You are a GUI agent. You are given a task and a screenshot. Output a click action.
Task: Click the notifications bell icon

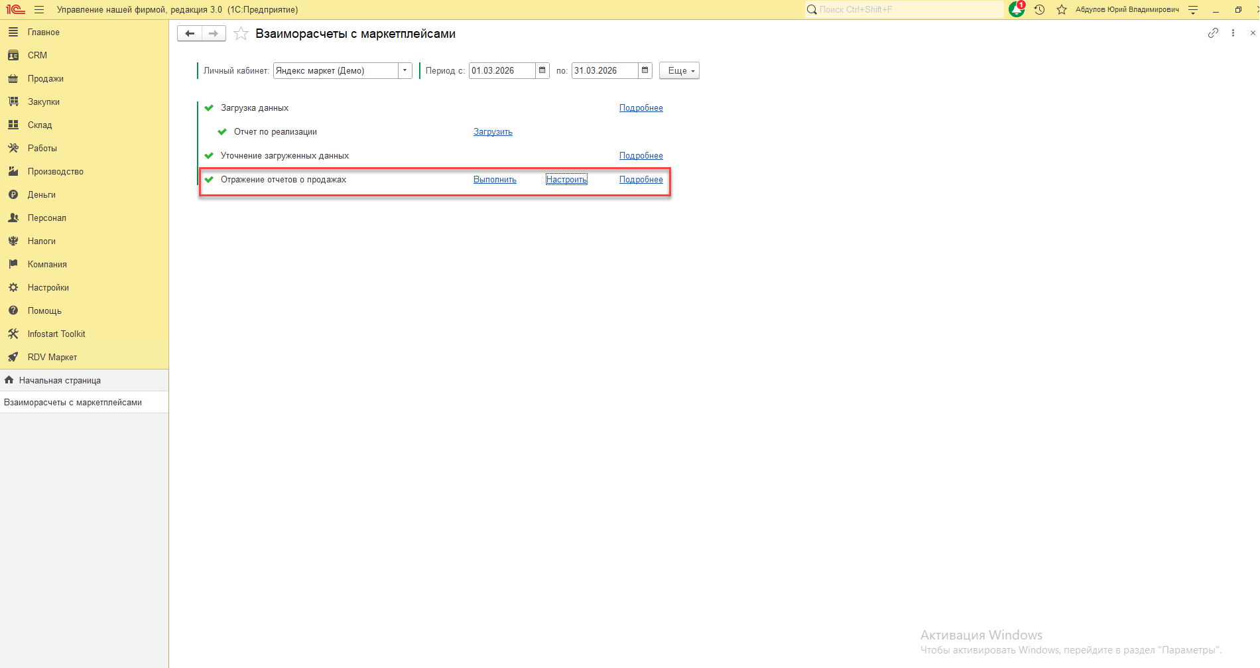[1016, 9]
